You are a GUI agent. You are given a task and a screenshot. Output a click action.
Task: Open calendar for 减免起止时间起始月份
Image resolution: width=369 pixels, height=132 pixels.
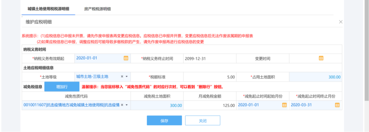[x=284, y=105]
